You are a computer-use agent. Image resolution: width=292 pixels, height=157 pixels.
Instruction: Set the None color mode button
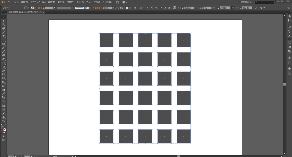point(5,133)
